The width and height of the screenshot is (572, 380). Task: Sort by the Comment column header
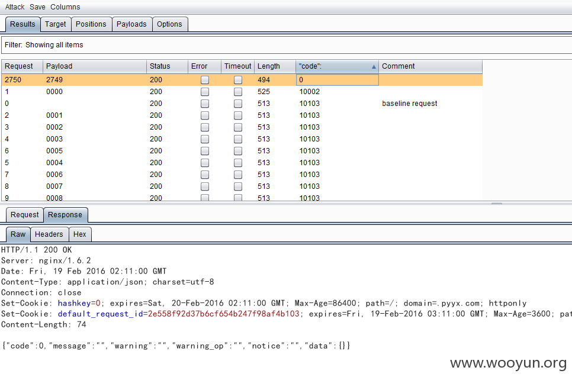[430, 66]
